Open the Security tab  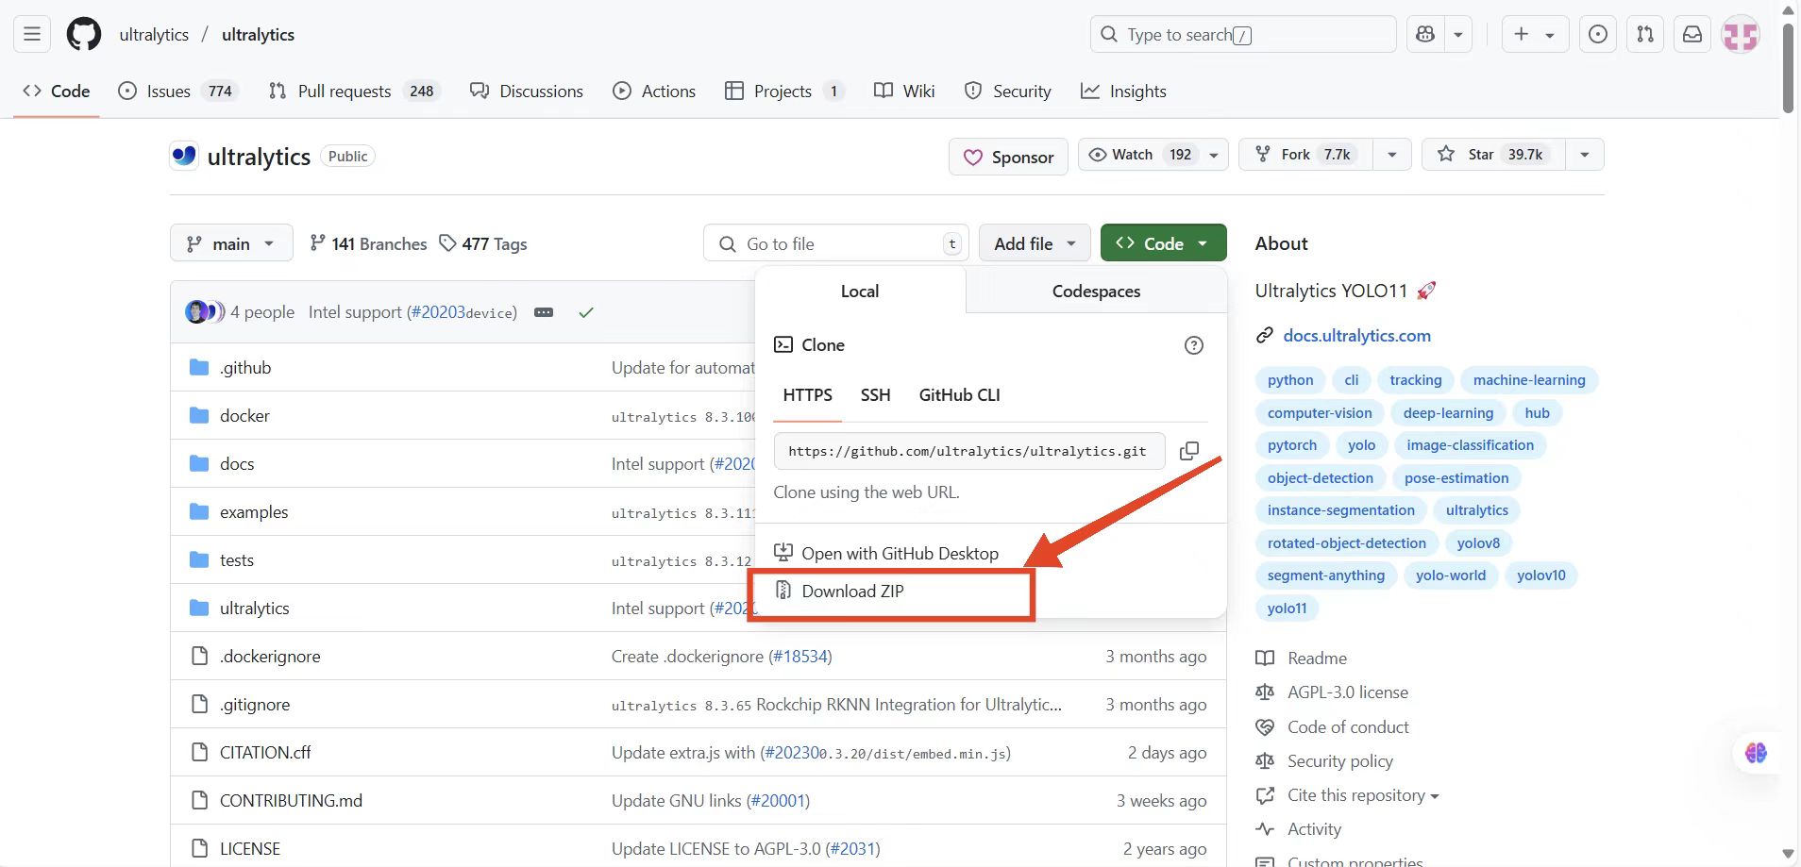point(1008,92)
